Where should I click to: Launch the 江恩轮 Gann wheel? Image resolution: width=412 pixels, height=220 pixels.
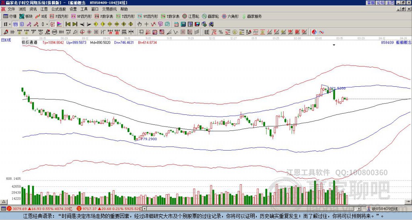click(x=191, y=16)
